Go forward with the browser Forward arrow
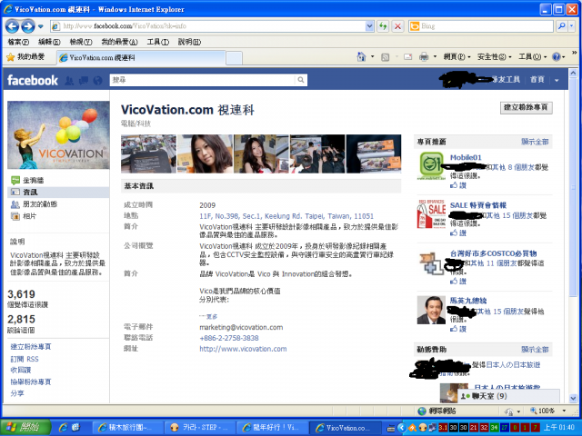 [28, 26]
